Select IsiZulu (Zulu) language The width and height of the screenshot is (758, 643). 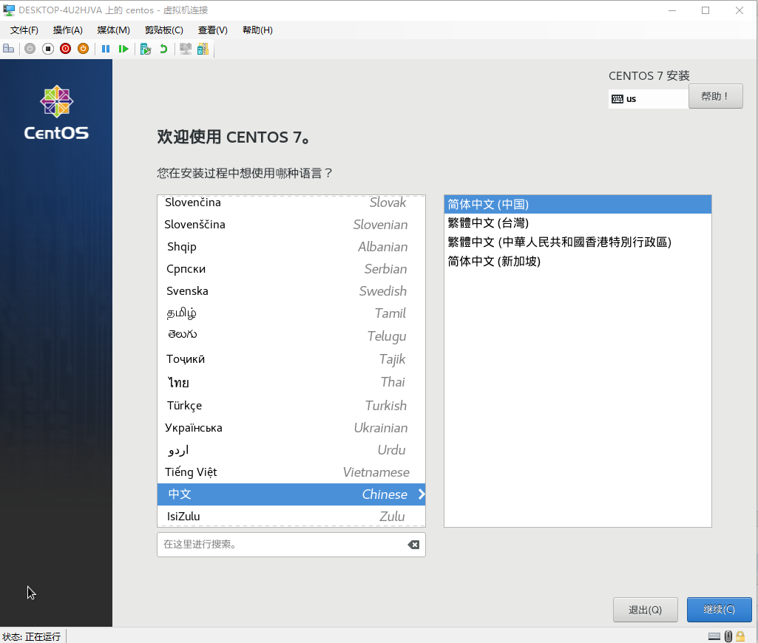pyautogui.click(x=291, y=516)
